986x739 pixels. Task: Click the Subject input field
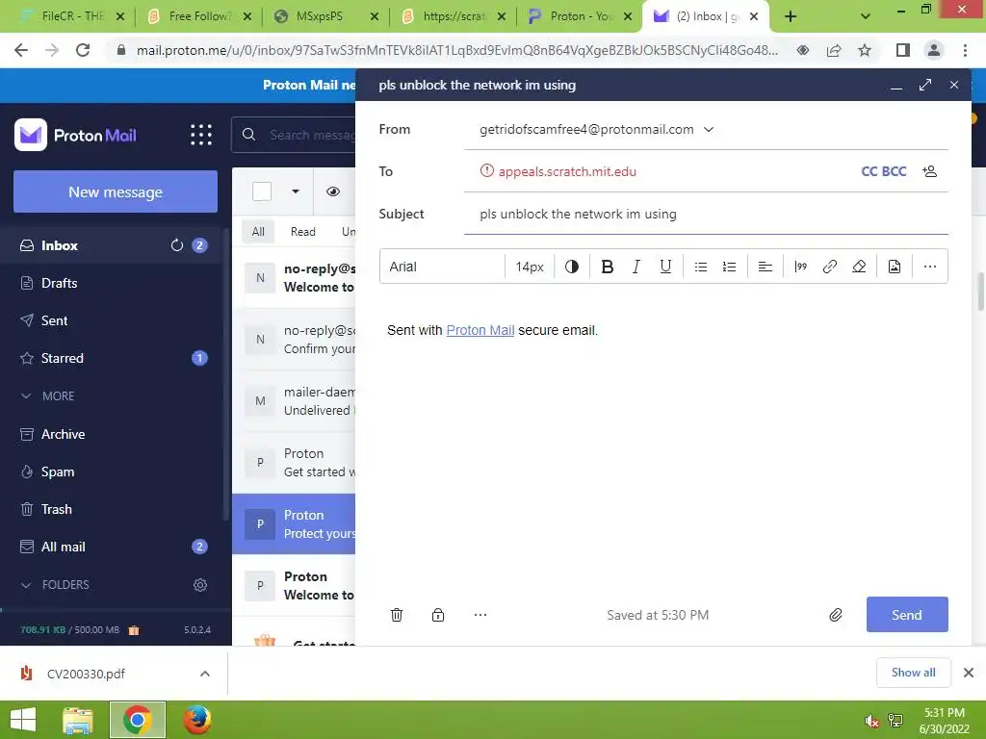(706, 214)
